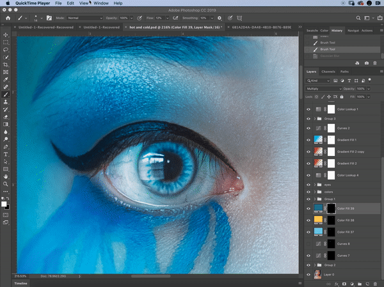This screenshot has height=287, width=384.
Task: Select the Spot Healing Brush tool
Action: [6, 87]
